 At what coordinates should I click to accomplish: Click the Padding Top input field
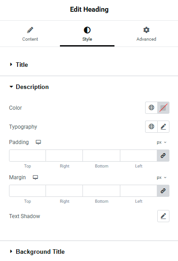27,155
